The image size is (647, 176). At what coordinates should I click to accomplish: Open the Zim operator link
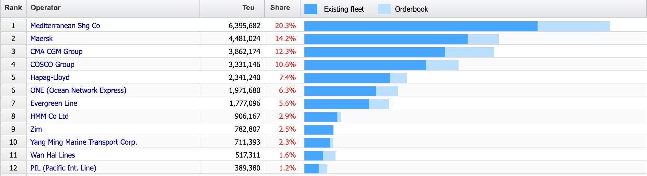pyautogui.click(x=36, y=129)
